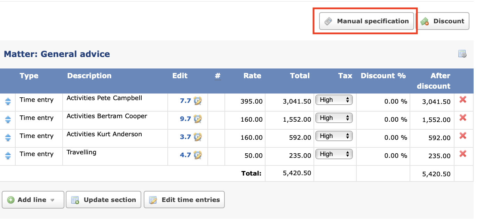Open time clock icon for Bertram Cooper
Screen dimensions: 483x219
tap(198, 119)
